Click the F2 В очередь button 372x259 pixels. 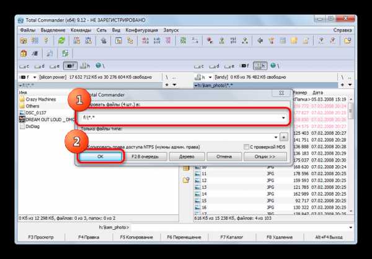145,157
